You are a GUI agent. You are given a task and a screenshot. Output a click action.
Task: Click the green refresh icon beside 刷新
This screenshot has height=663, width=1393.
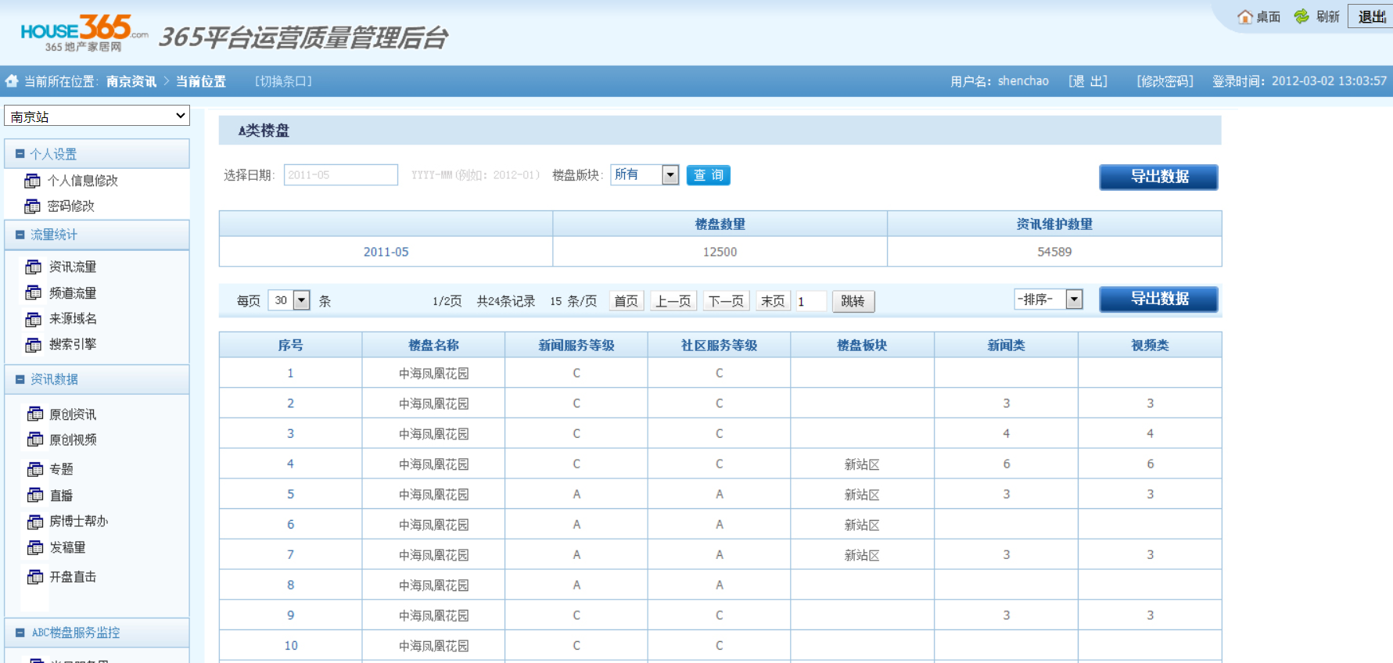1301,16
